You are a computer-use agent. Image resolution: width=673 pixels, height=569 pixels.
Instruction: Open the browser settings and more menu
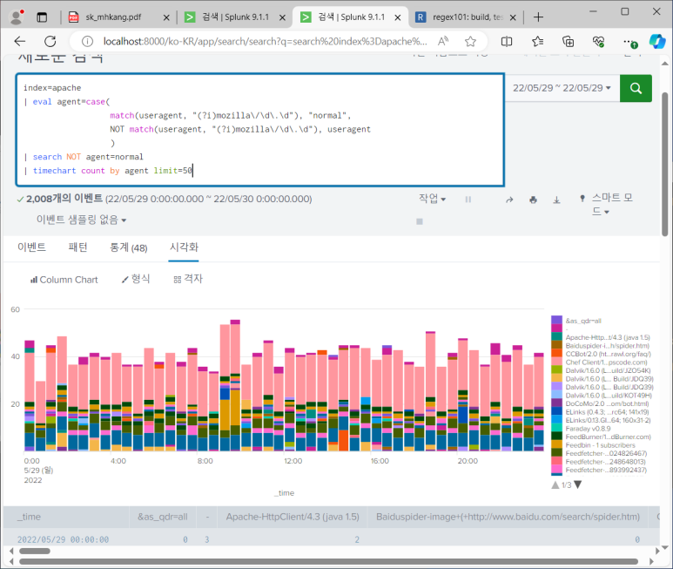[629, 42]
